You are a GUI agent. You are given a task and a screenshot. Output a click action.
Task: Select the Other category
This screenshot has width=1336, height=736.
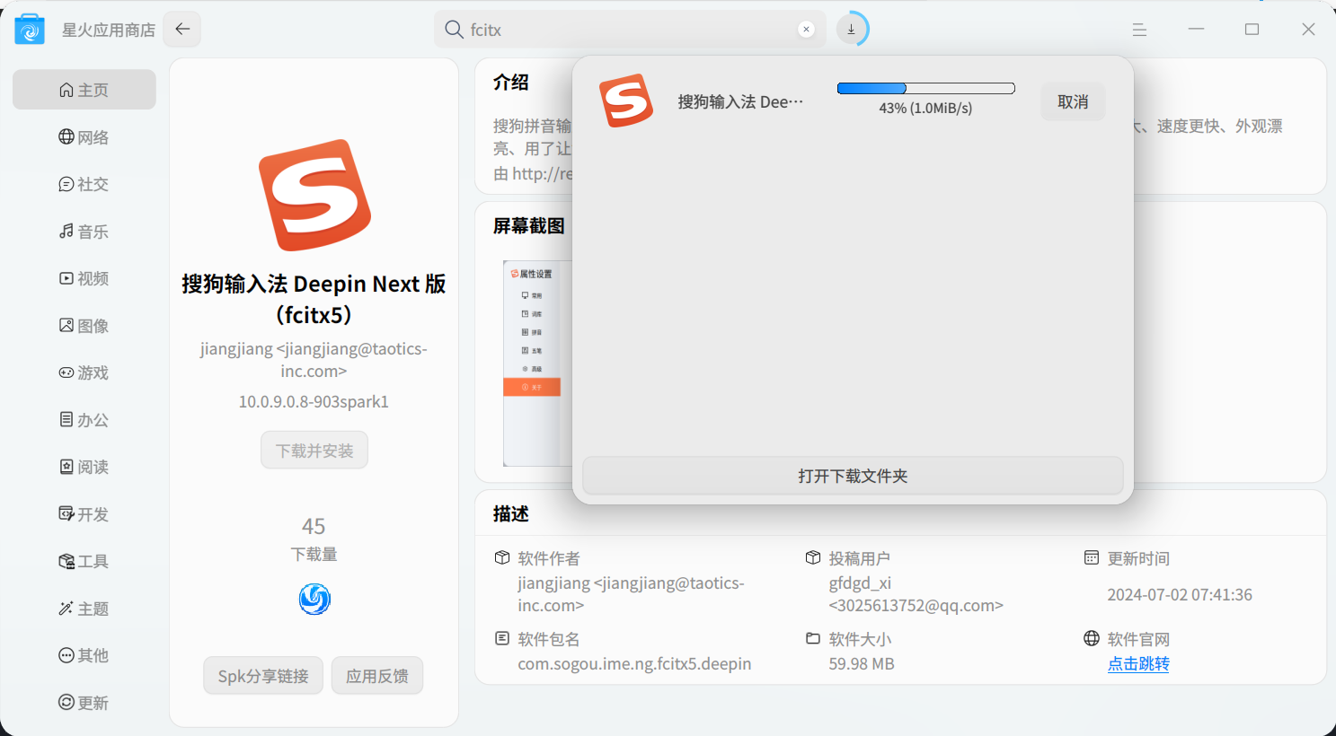click(84, 655)
